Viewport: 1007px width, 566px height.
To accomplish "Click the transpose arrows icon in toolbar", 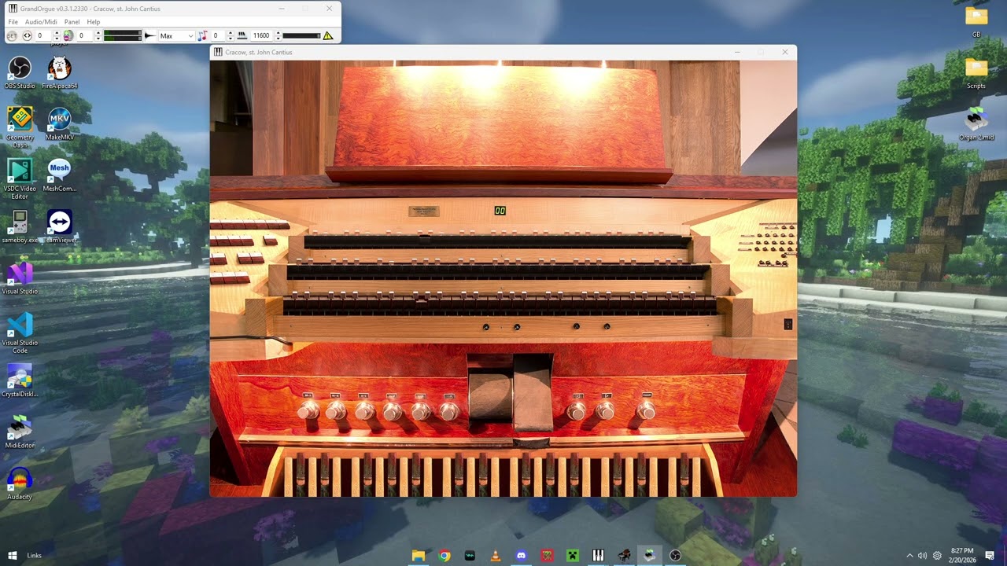I will click(x=27, y=35).
